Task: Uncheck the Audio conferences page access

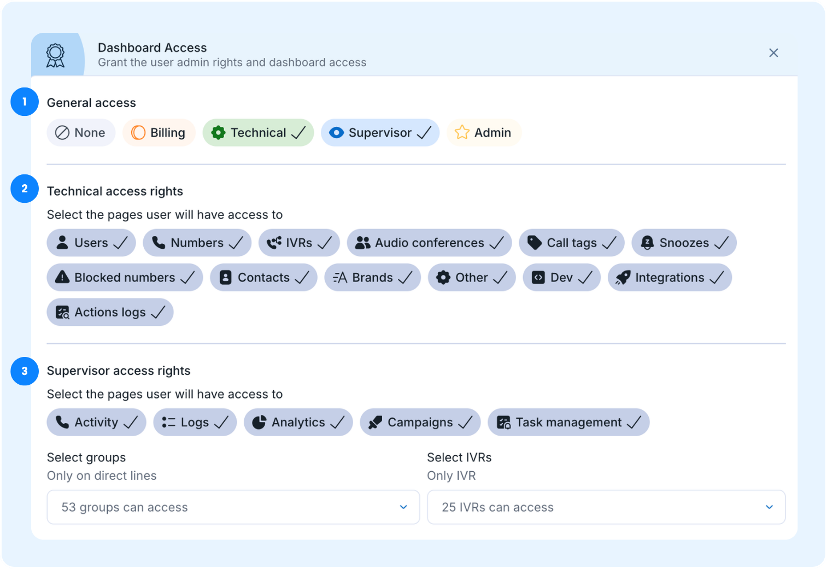Action: (429, 243)
